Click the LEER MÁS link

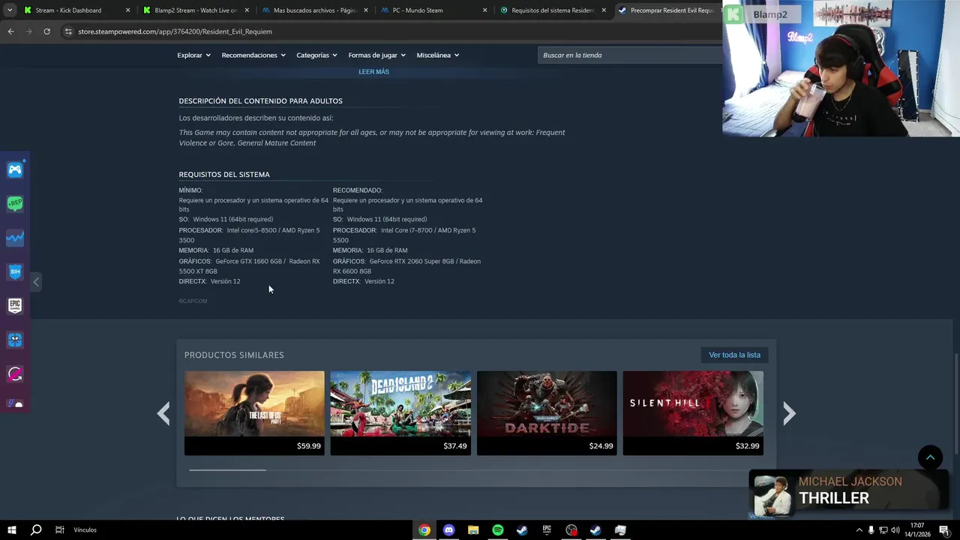[x=373, y=72]
